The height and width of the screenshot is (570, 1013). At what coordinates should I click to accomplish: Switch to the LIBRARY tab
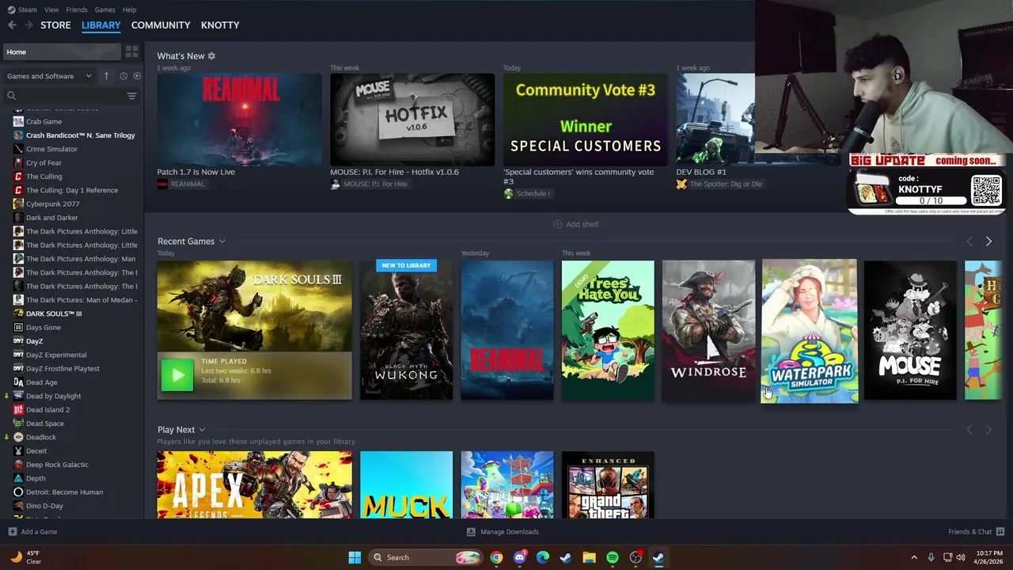click(101, 25)
